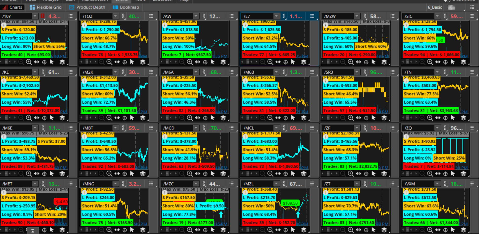Expand the /MBT symbol dropdown
This screenshot has width=479, height=234.
click(x=115, y=128)
